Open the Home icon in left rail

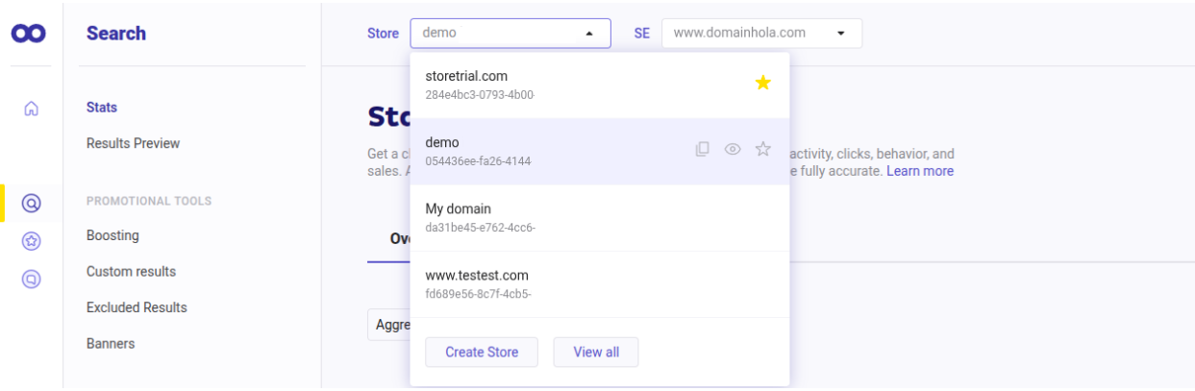(x=31, y=109)
